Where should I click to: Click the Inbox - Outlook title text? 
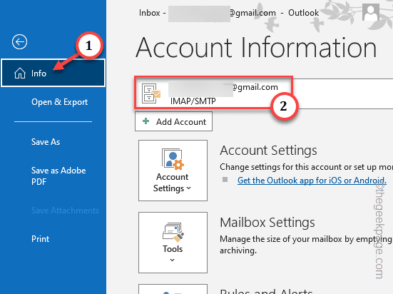[x=229, y=13]
